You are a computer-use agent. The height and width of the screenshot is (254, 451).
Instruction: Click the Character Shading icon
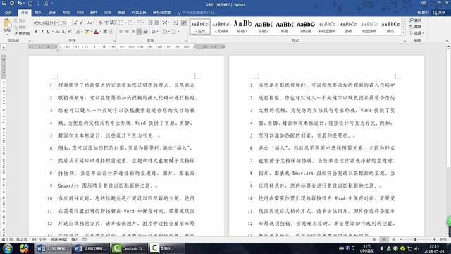(x=105, y=32)
